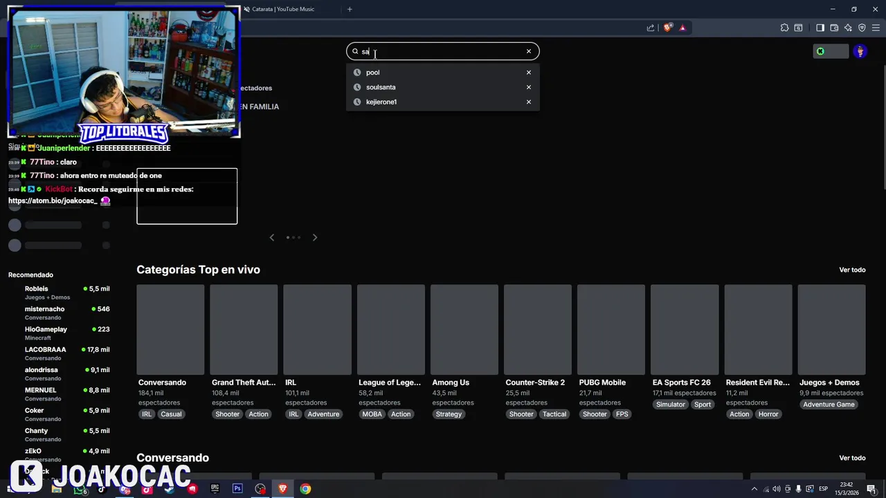The width and height of the screenshot is (886, 498).
Task: Open OBS Studio from the taskbar
Action: (260, 489)
